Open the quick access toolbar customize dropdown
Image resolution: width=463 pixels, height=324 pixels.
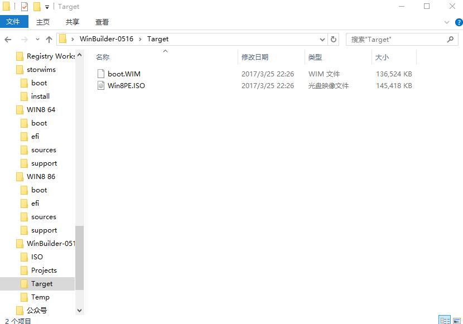pyautogui.click(x=47, y=7)
